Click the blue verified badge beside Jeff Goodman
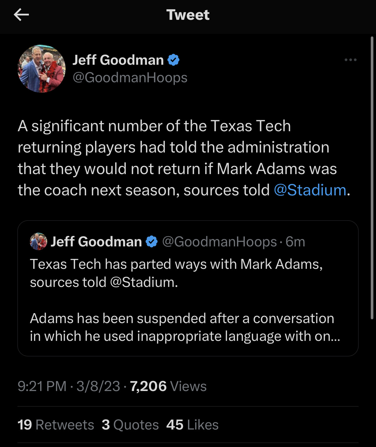The width and height of the screenshot is (376, 447). click(x=173, y=60)
